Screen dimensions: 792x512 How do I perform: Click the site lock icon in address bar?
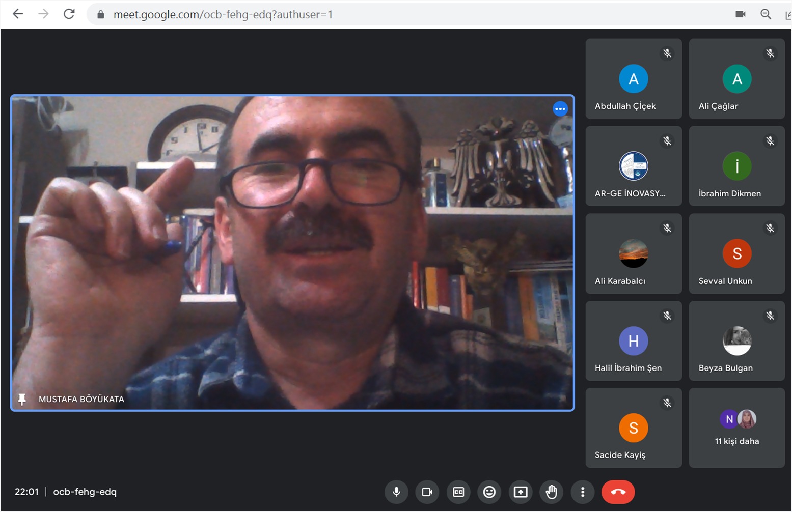pyautogui.click(x=101, y=14)
